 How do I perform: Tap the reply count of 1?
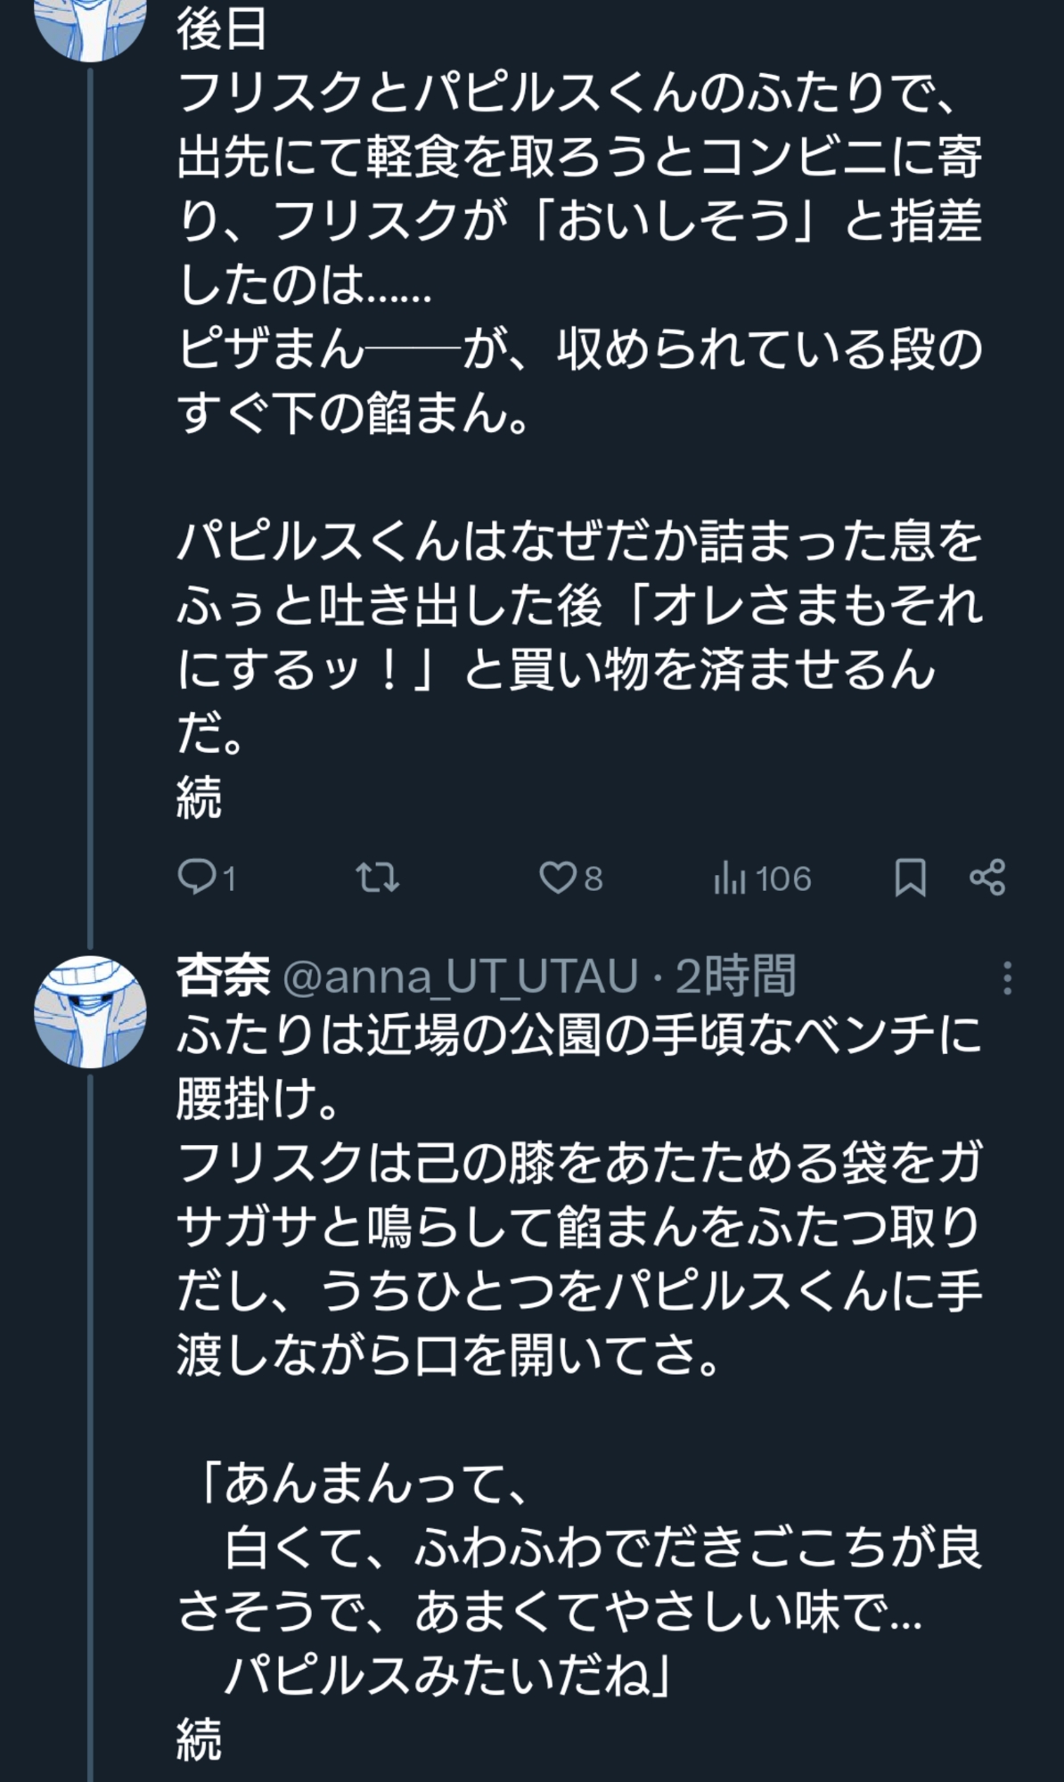click(x=229, y=879)
